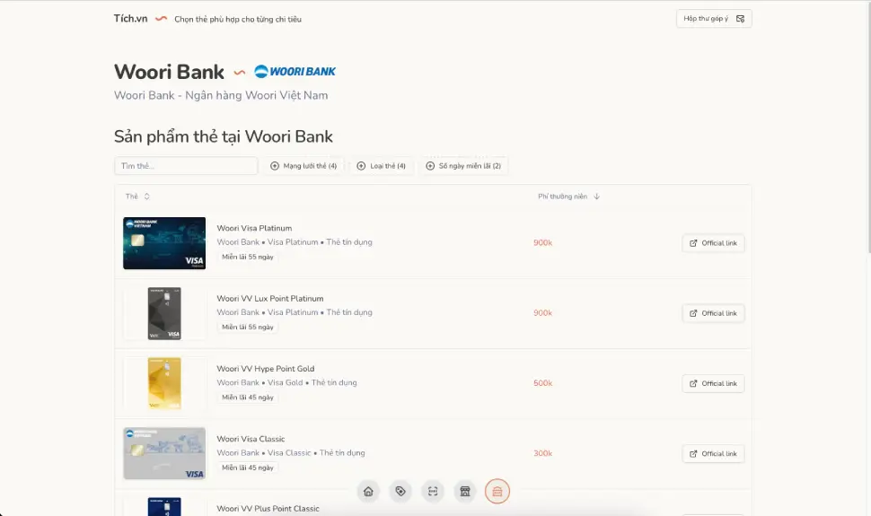Screen dimensions: 871x516
Task: Select the Woori VV Hype Point Gold card thumbnail
Action: click(x=164, y=383)
